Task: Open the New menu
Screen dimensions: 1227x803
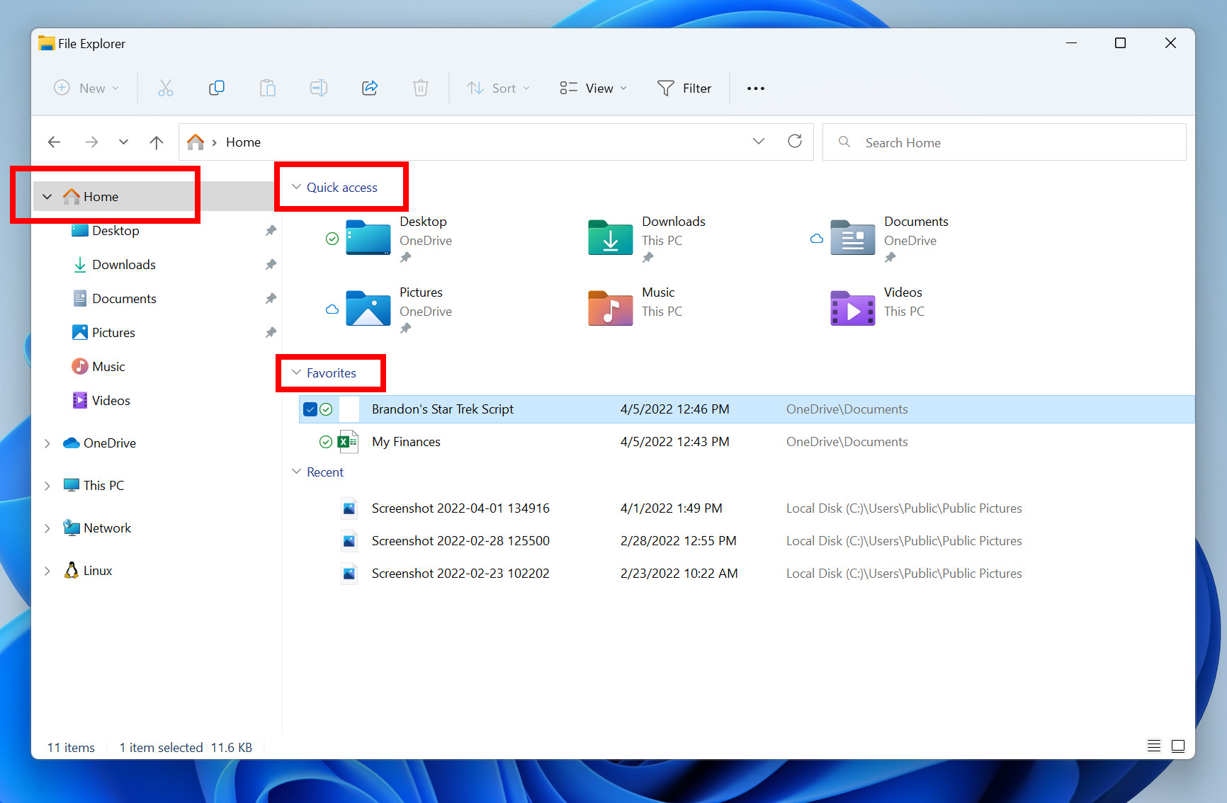Action: [x=86, y=88]
